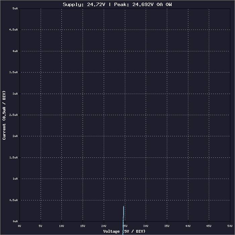Click the 0.5uA y-axis tick label
The width and height of the screenshot is (235, 235).
pos(13,200)
